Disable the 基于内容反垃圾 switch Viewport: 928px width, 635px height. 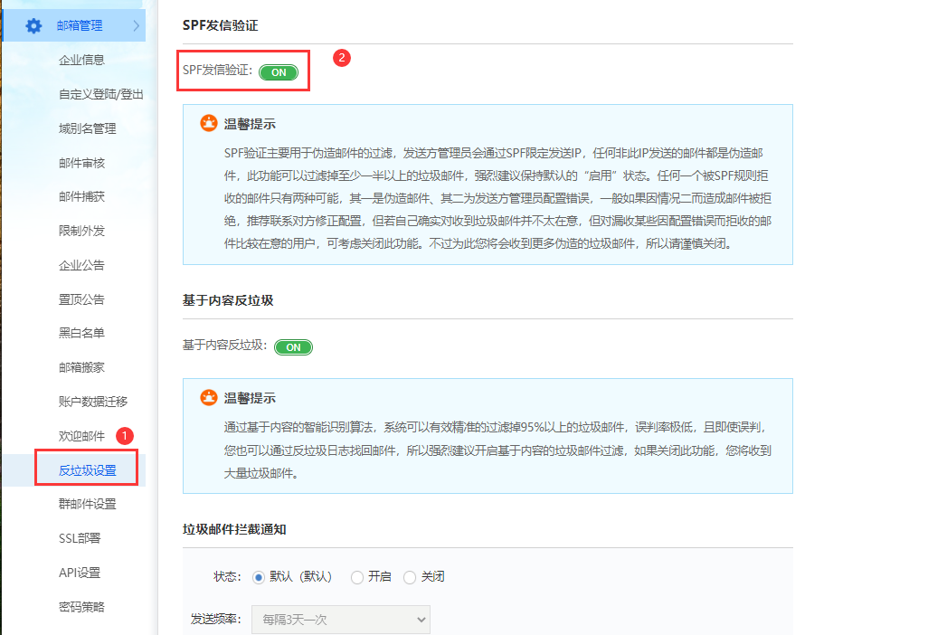pos(293,347)
